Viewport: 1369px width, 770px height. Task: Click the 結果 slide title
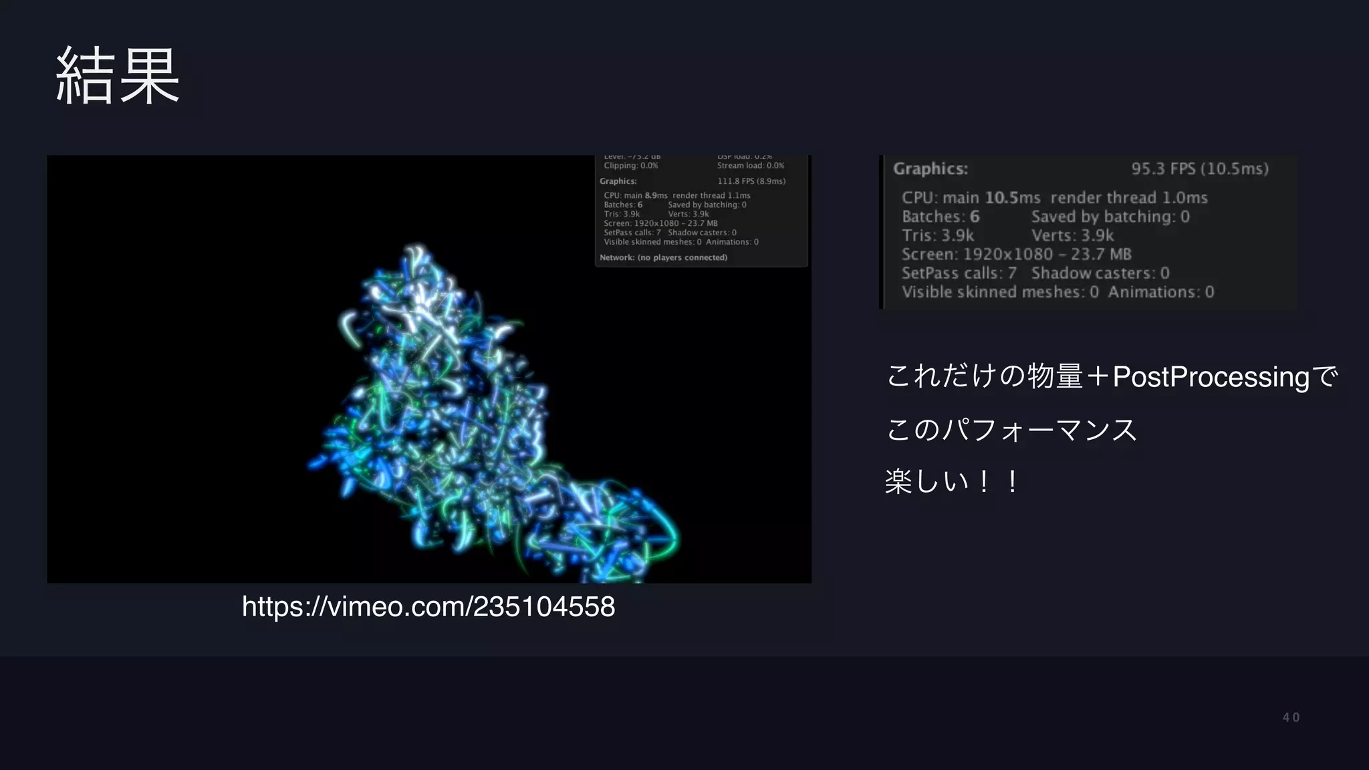point(118,76)
